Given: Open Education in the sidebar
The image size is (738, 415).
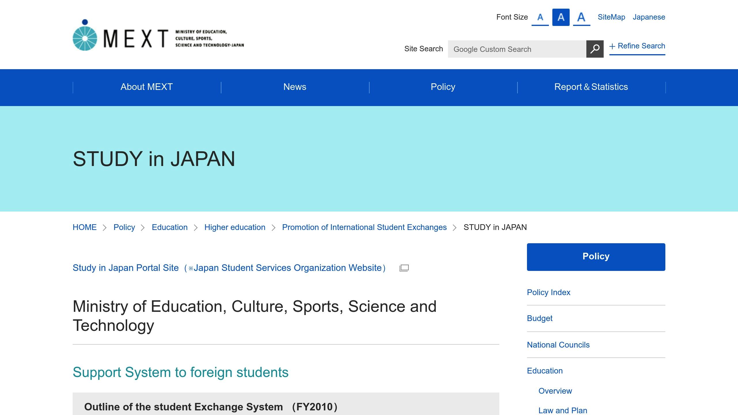Looking at the screenshot, I should pyautogui.click(x=545, y=371).
